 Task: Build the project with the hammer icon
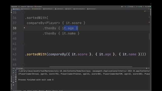[x=125, y=7]
